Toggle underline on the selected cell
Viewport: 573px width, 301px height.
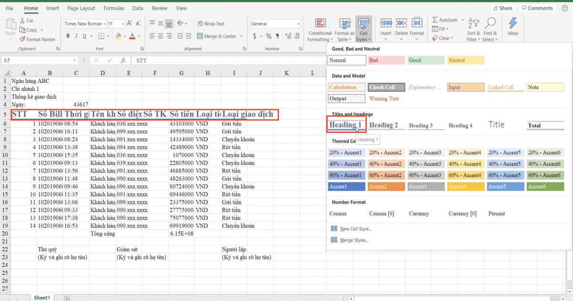[84, 36]
